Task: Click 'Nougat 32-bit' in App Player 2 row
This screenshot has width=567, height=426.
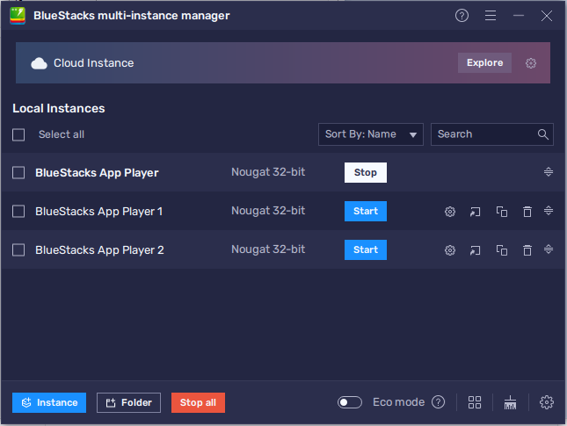Action: (268, 249)
